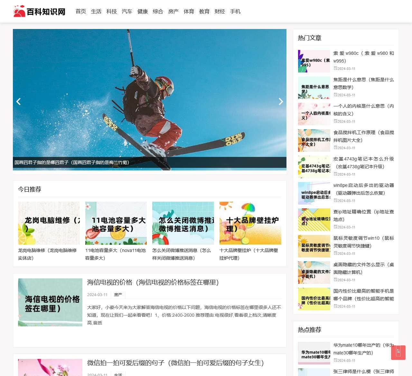Screen dimensions: 412x376
Task: Click the right arrow to view next slide
Action: point(281,101)
